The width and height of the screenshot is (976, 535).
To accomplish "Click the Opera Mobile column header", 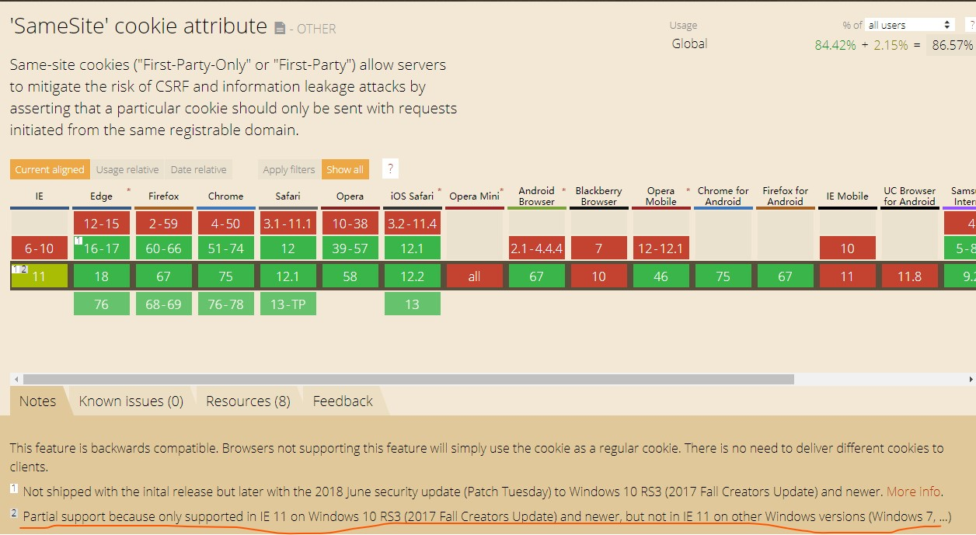I will [661, 196].
